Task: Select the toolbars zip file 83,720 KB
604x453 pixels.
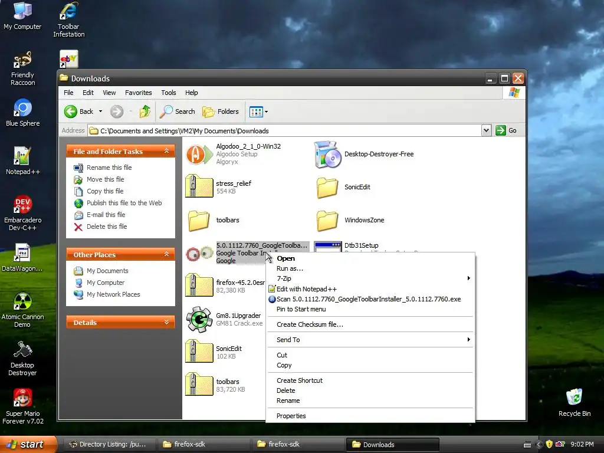Action: pyautogui.click(x=216, y=385)
